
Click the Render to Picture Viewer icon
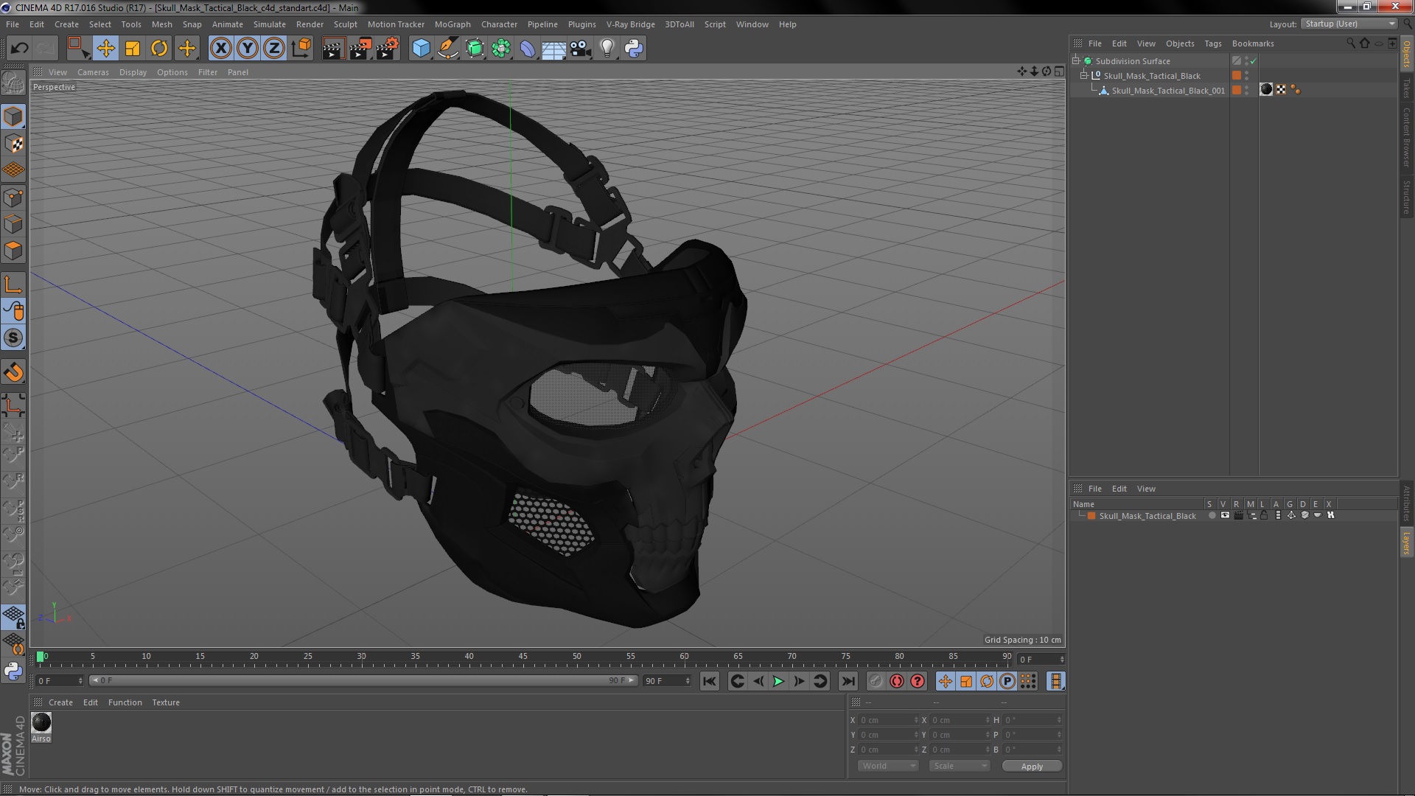click(360, 49)
